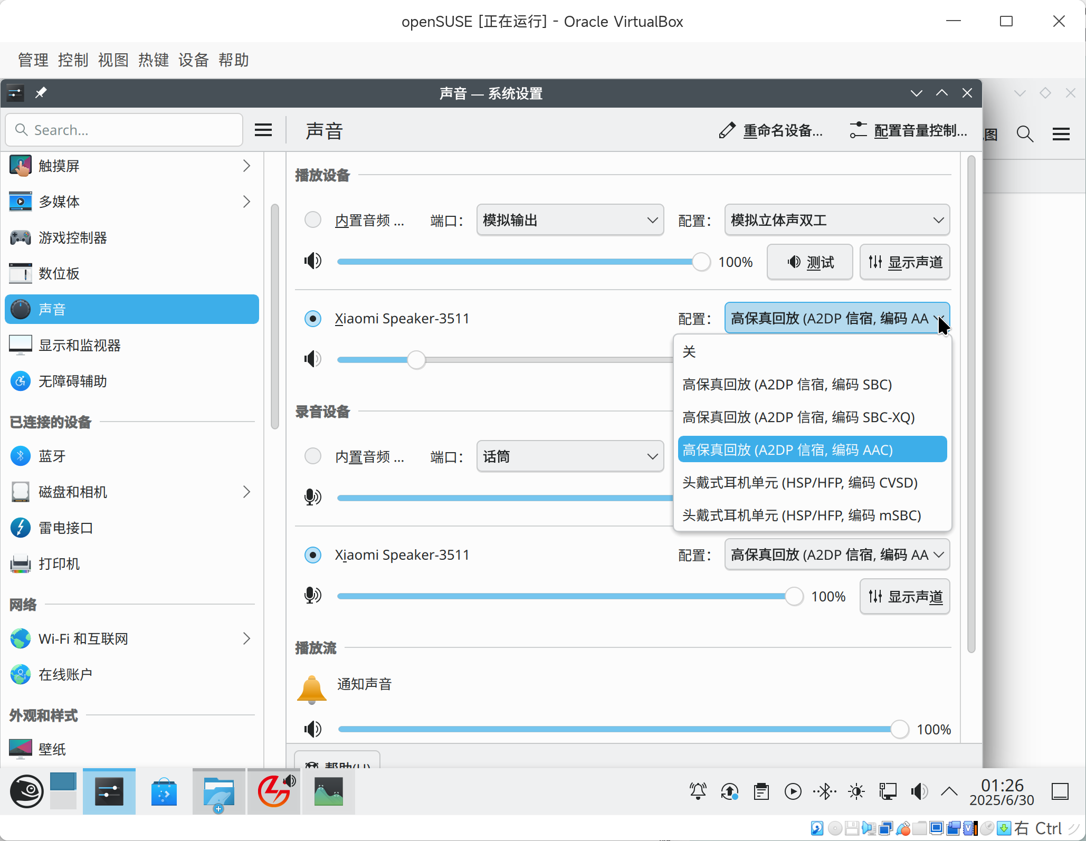The width and height of the screenshot is (1086, 841).
Task: Open the 模拟立体声双工 profile dropdown
Action: point(837,219)
